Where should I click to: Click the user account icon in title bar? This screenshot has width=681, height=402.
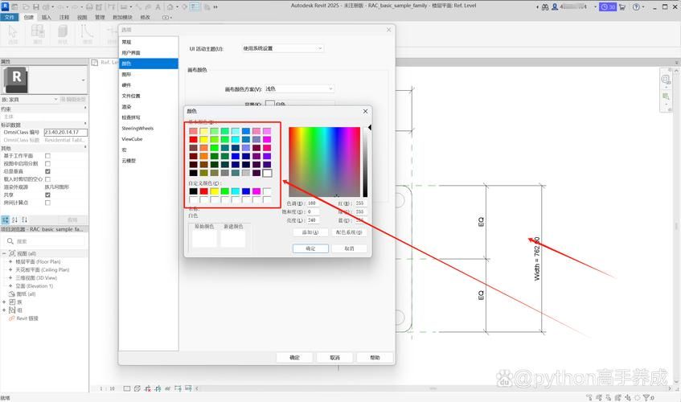point(555,7)
